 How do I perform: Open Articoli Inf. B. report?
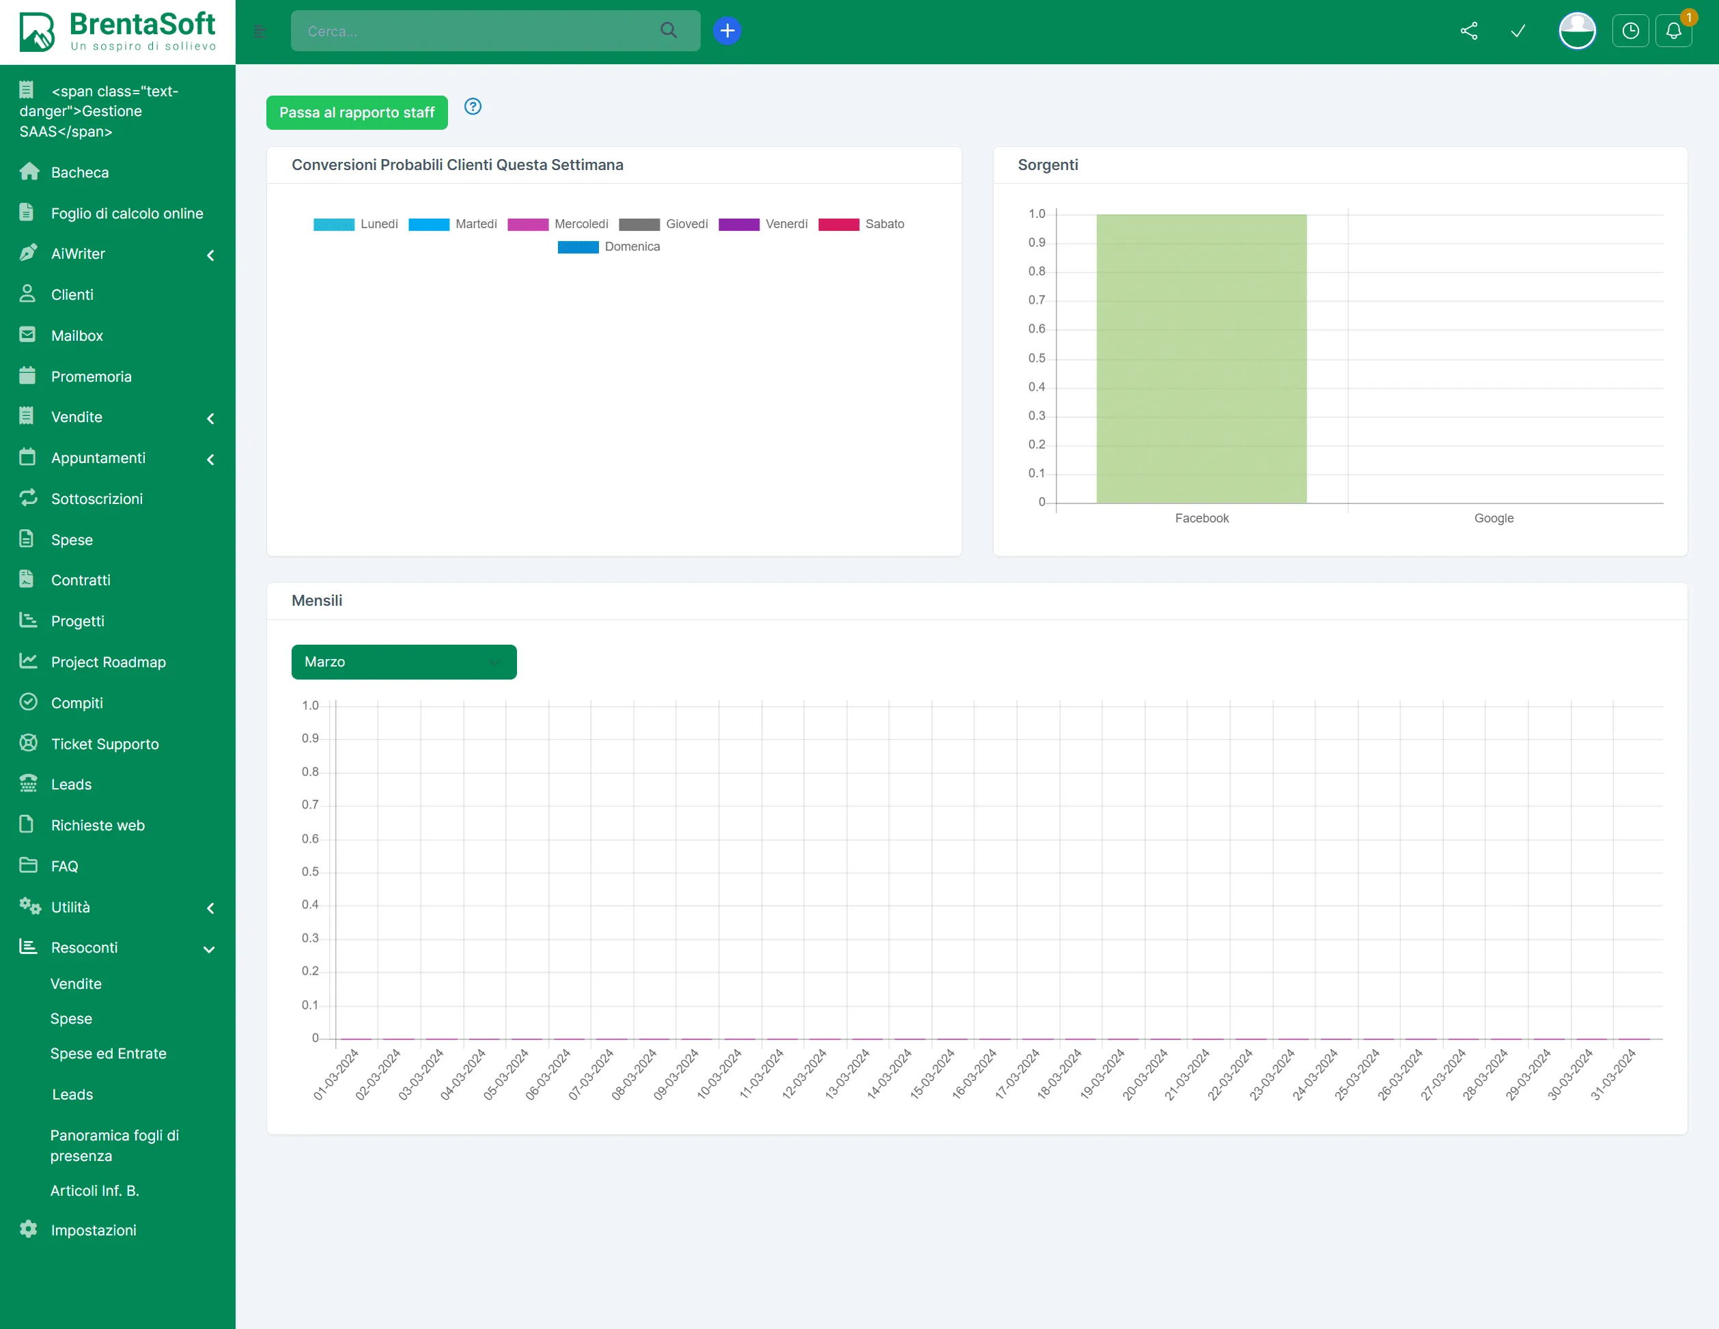point(94,1190)
